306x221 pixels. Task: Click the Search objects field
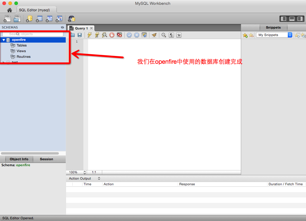33,34
